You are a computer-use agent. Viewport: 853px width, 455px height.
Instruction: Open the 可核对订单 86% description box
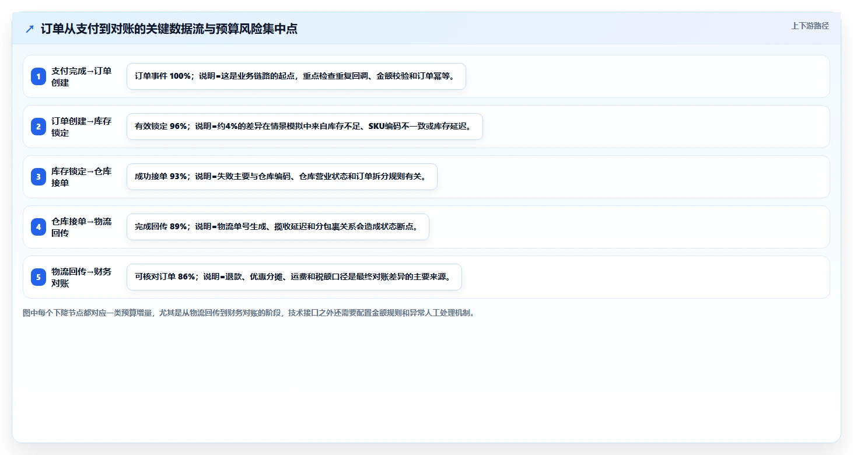(x=294, y=277)
